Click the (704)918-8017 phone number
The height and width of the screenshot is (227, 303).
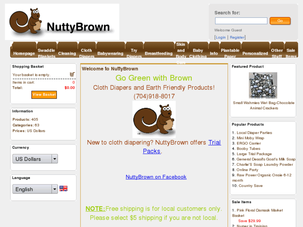click(x=154, y=96)
